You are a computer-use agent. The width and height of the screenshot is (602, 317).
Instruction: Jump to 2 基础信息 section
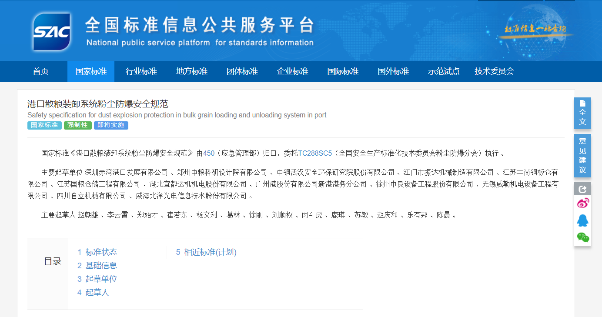97,266
